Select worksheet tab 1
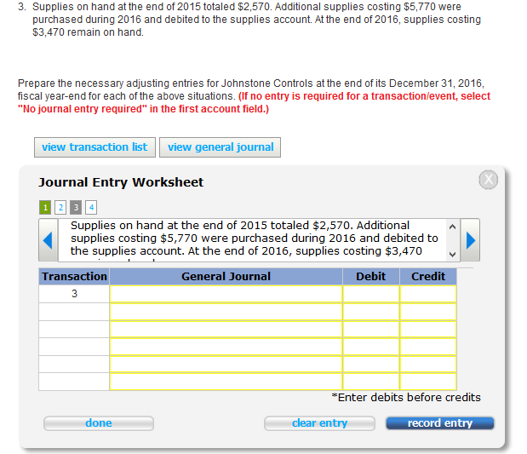 click(45, 207)
